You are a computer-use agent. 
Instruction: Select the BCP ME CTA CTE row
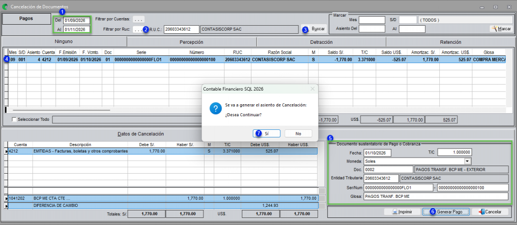pos(163,199)
